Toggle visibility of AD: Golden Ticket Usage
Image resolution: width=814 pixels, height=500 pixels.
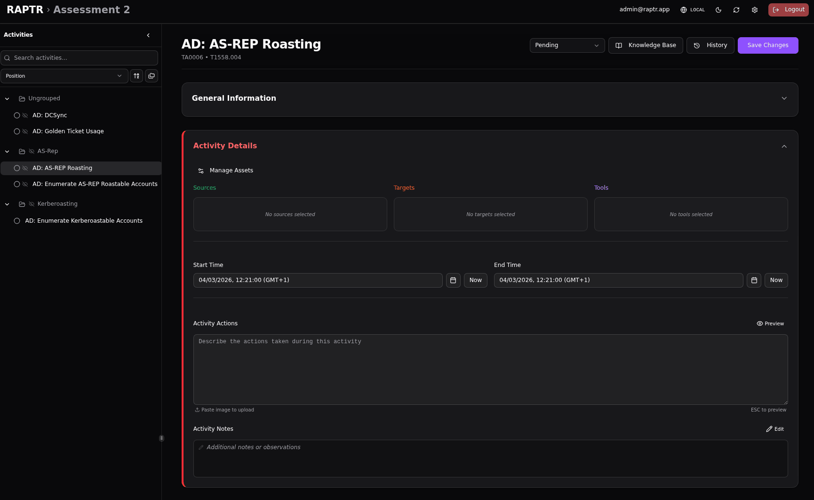pyautogui.click(x=25, y=131)
